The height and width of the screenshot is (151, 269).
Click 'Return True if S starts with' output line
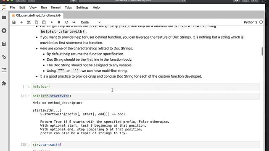click(105, 122)
